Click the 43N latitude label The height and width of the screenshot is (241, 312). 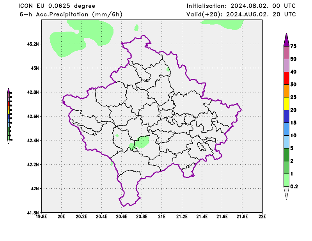[x=35, y=68]
